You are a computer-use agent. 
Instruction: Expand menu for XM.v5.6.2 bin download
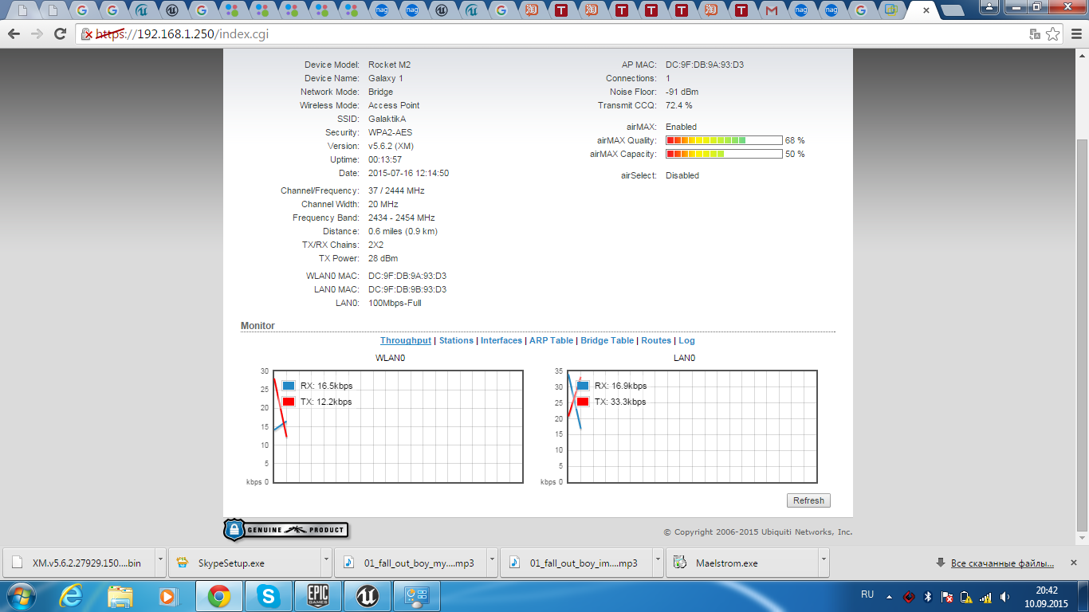pyautogui.click(x=160, y=562)
